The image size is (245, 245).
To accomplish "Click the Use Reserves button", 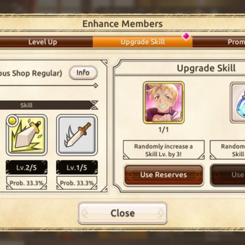I will coord(163,175).
